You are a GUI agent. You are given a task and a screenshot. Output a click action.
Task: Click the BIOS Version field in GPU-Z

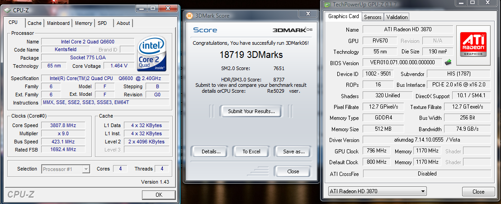coord(402,62)
